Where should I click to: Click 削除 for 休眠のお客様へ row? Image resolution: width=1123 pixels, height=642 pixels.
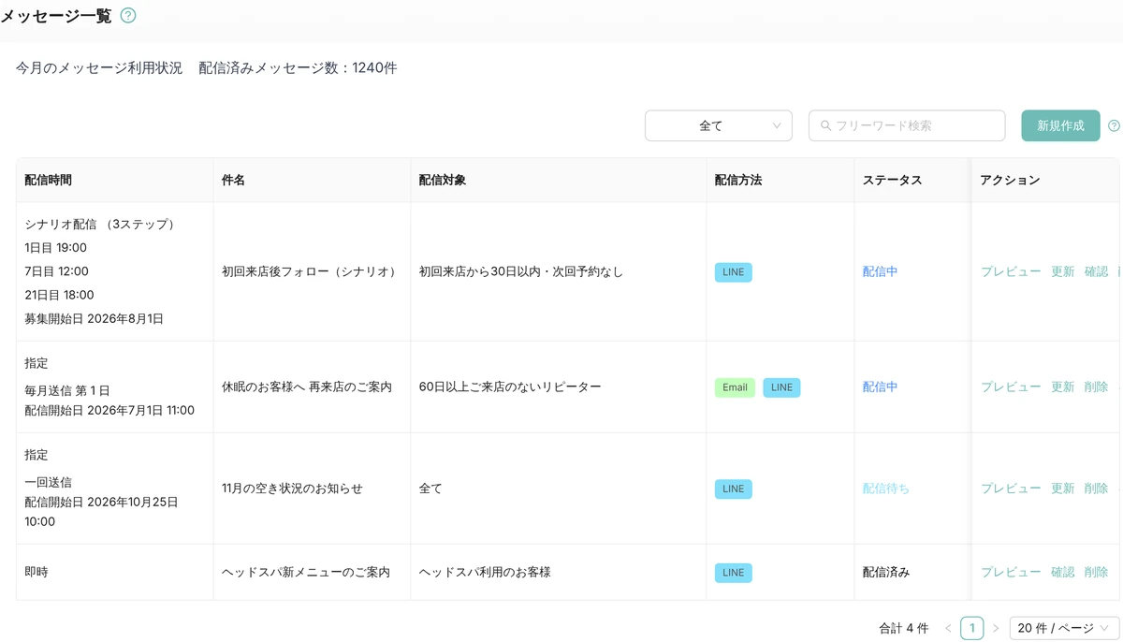click(x=1096, y=387)
